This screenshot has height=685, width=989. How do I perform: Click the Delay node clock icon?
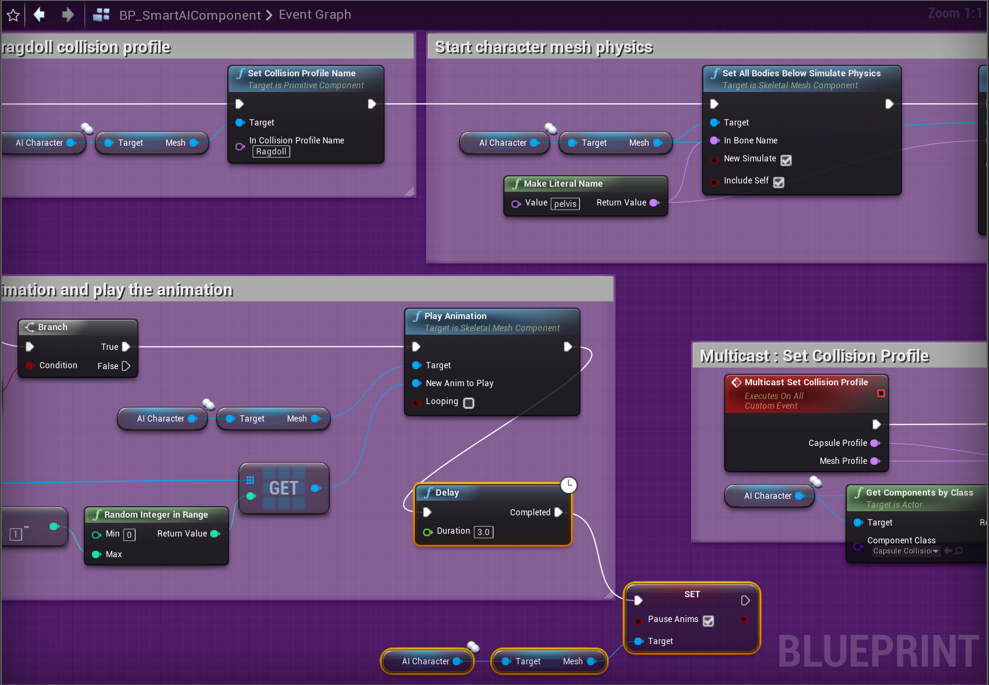tap(569, 485)
